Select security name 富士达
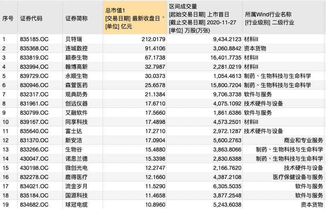Image resolution: width=326 pixels, height=209 pixels. (74, 131)
